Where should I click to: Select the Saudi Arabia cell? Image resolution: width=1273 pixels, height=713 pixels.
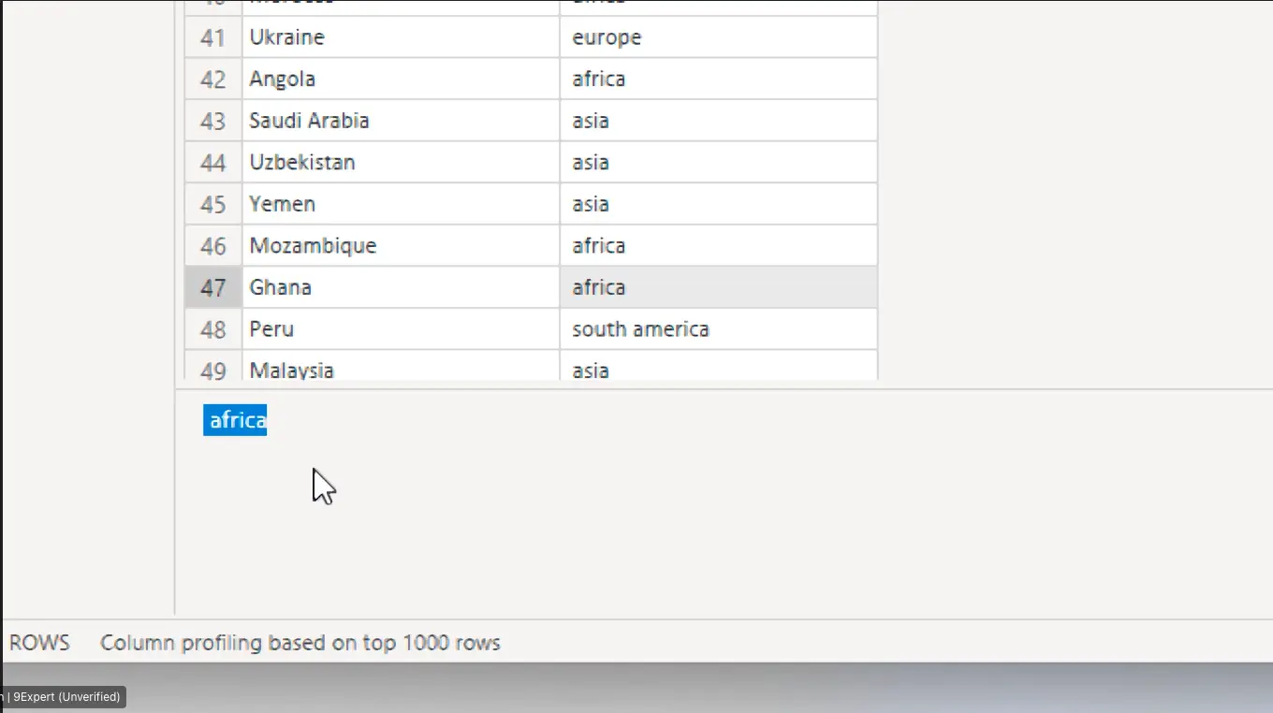[x=401, y=121]
